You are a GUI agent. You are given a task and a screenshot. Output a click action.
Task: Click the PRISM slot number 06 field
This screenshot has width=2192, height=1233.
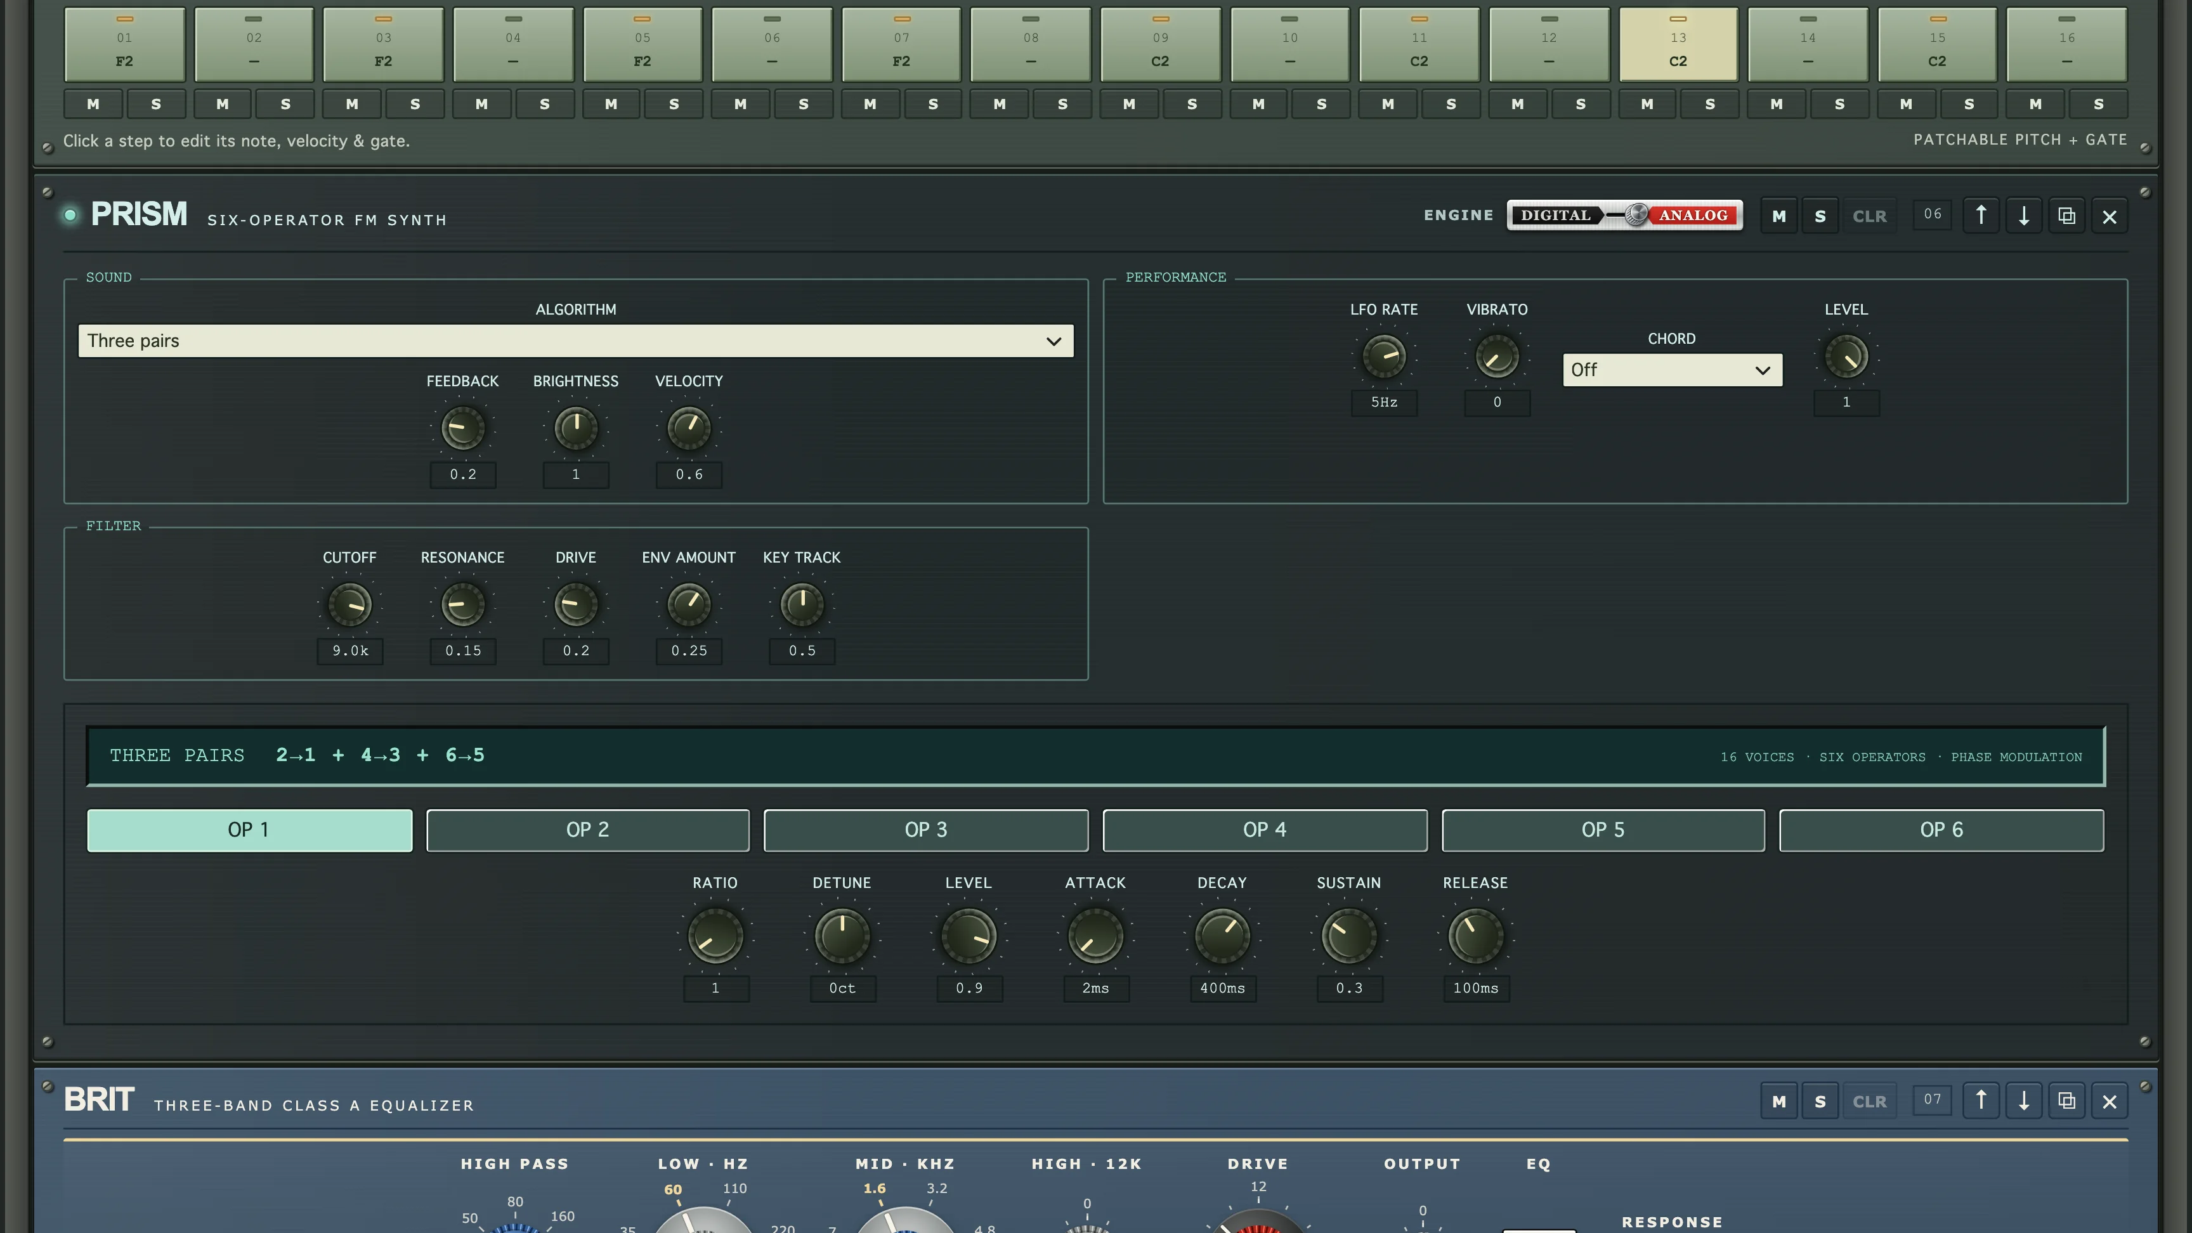tap(1933, 214)
